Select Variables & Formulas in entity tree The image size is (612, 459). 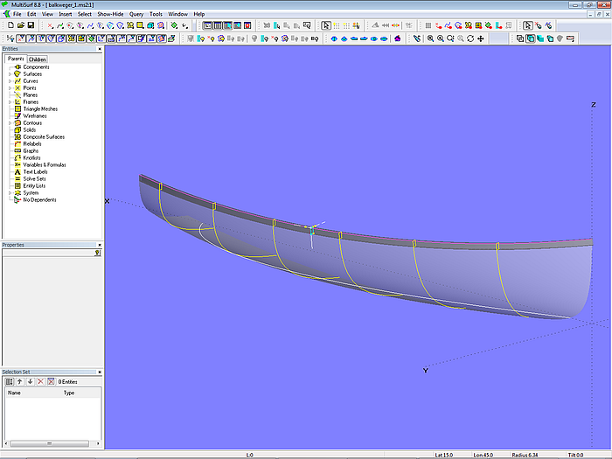coord(44,165)
